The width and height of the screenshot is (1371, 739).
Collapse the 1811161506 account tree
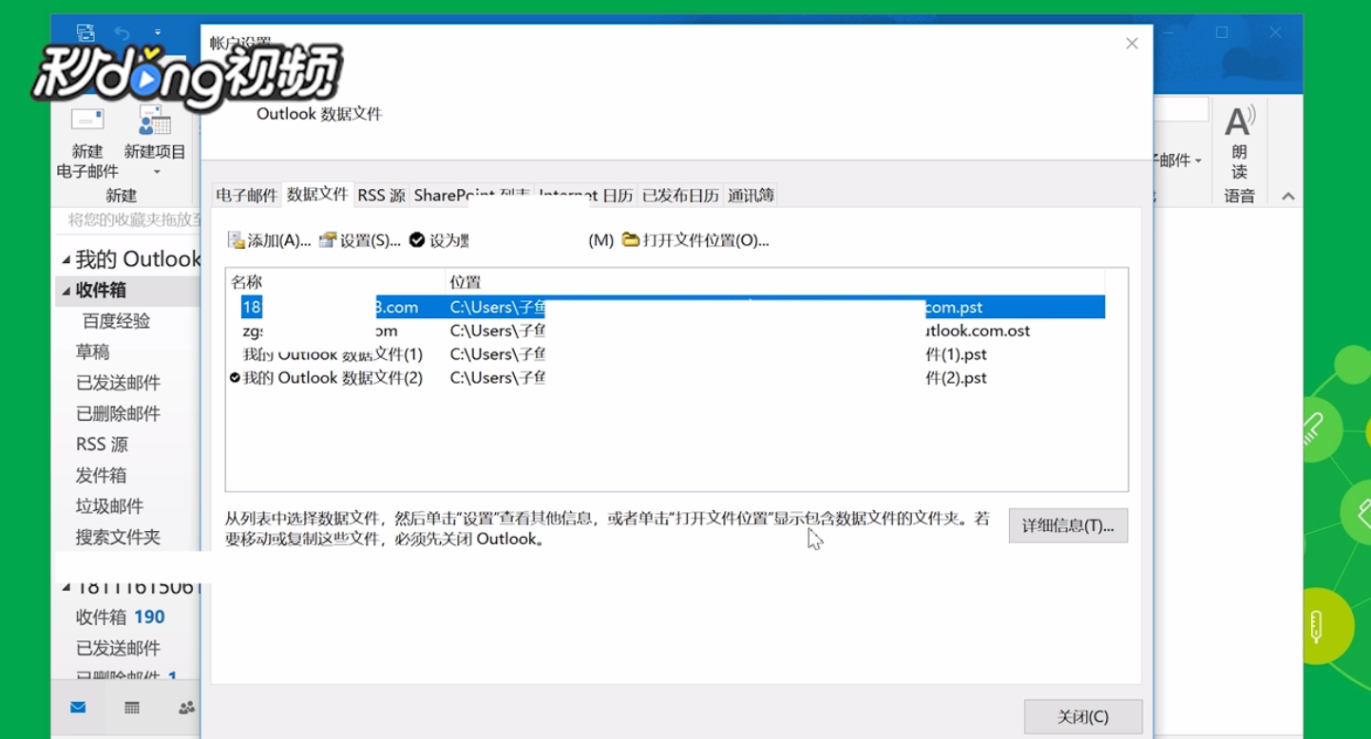[67, 588]
